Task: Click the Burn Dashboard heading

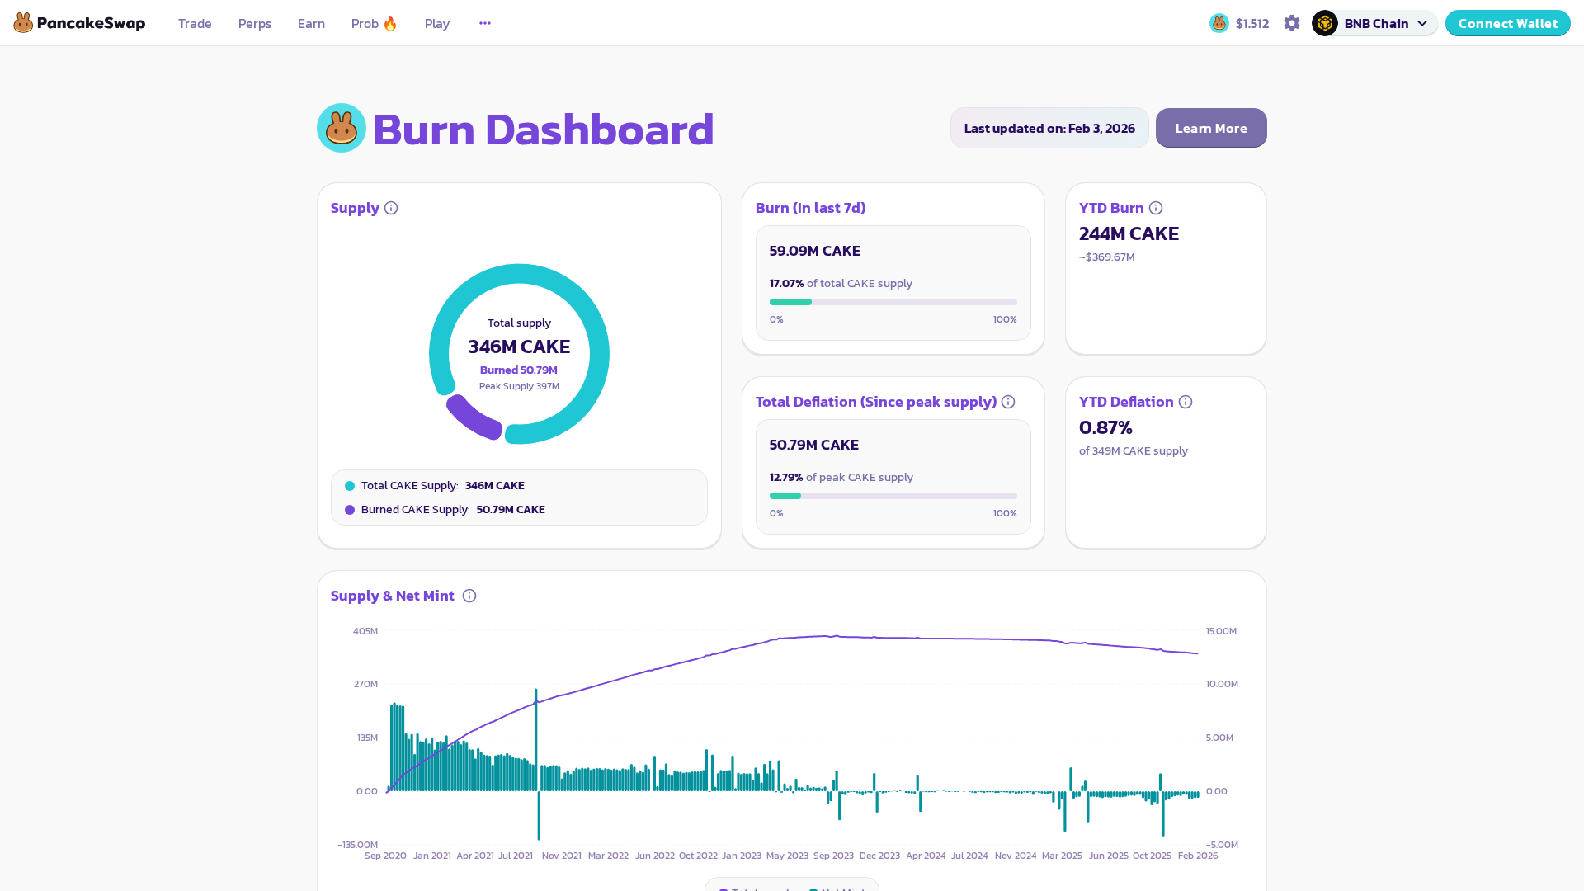Action: tap(544, 129)
